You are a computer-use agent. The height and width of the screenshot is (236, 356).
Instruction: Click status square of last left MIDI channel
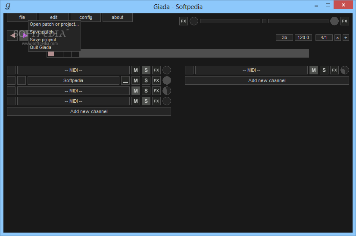[x=11, y=101]
